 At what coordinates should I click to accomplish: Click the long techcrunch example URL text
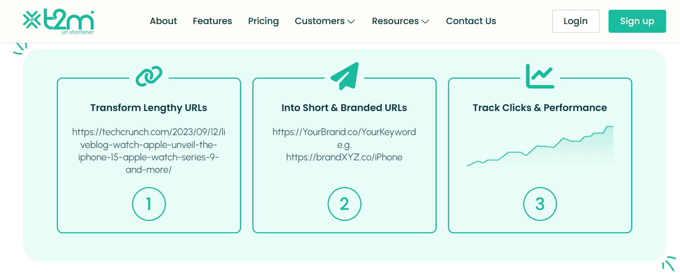coord(149,151)
